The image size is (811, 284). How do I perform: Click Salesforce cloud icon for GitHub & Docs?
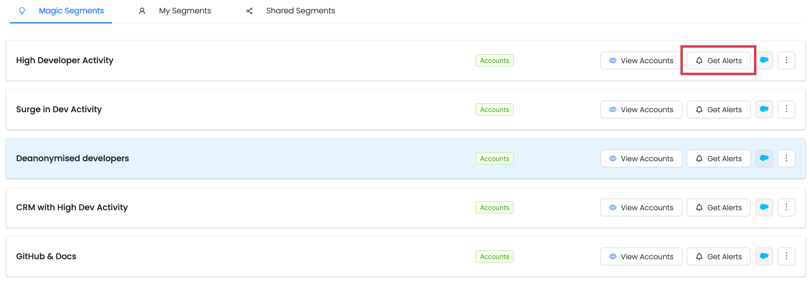coord(764,256)
